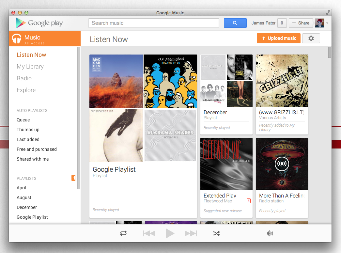The width and height of the screenshot is (341, 253).
Task: Select the Free and purchased playlist
Action: 37,149
